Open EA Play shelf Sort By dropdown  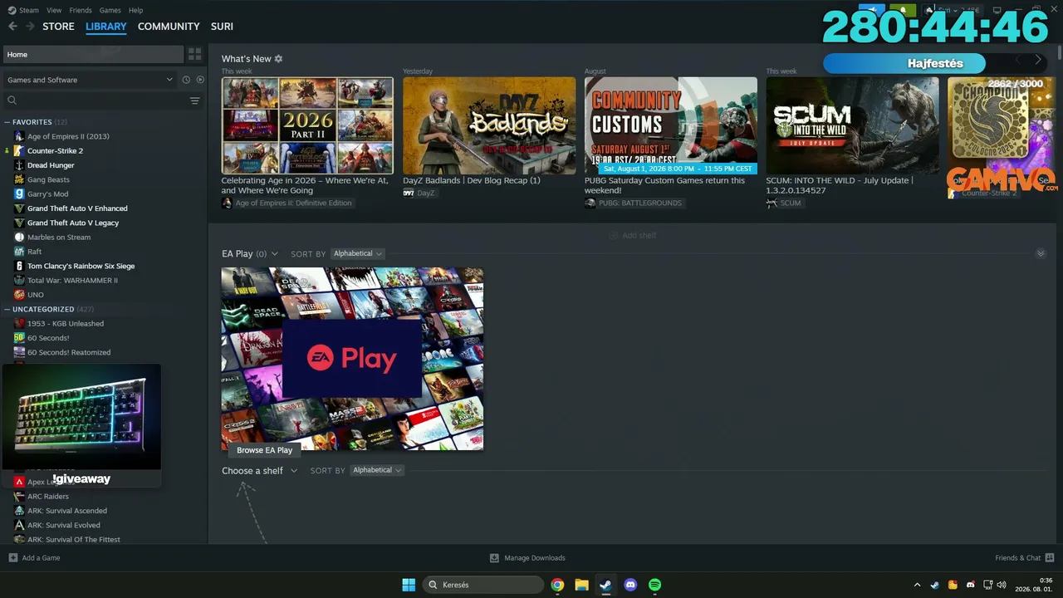(x=357, y=253)
